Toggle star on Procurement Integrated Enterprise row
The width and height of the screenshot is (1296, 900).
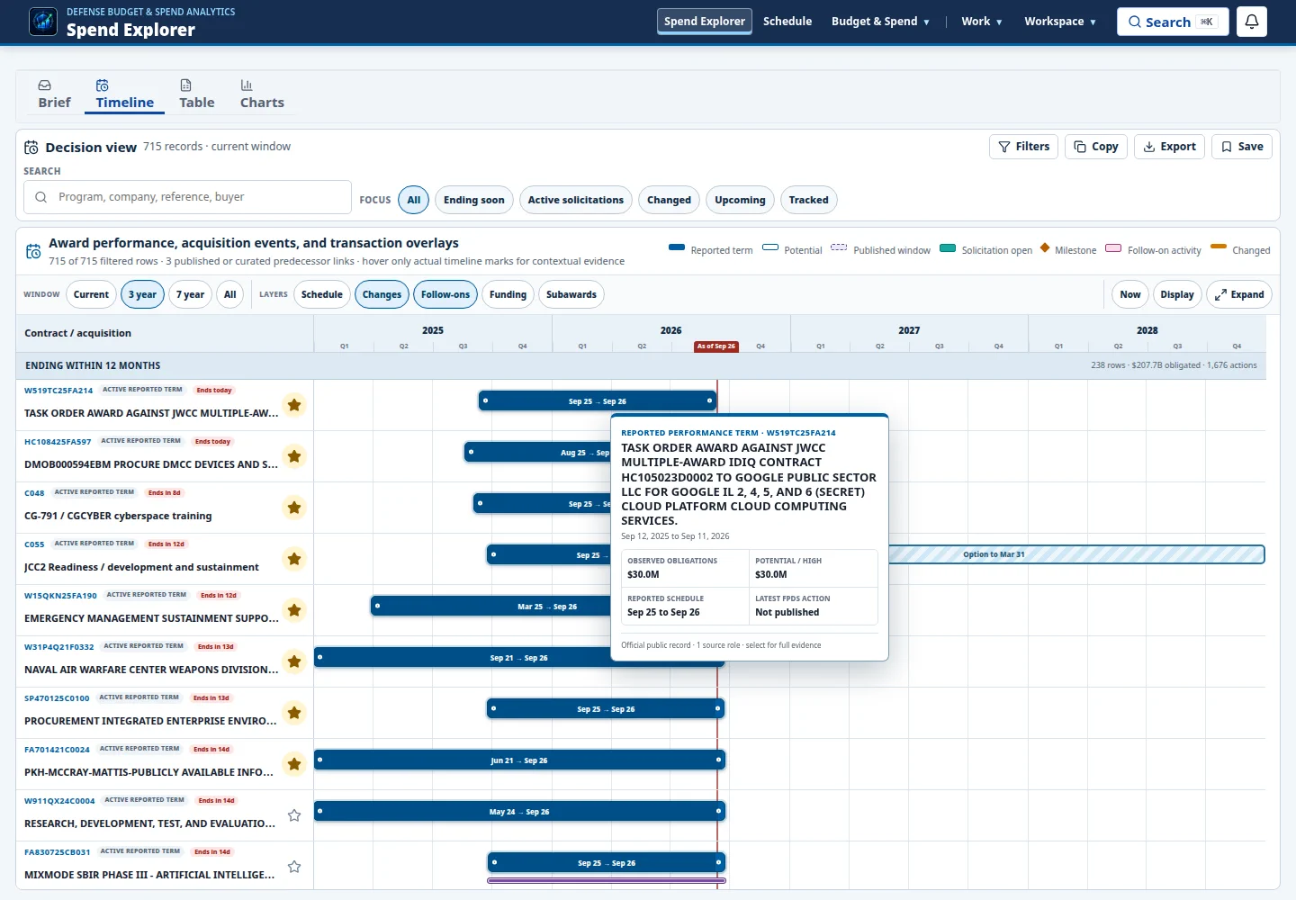(x=294, y=713)
